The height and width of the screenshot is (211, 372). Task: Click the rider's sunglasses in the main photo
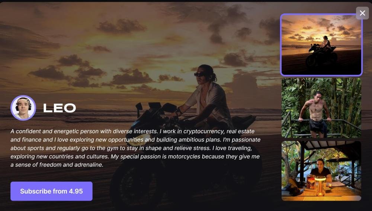point(199,74)
